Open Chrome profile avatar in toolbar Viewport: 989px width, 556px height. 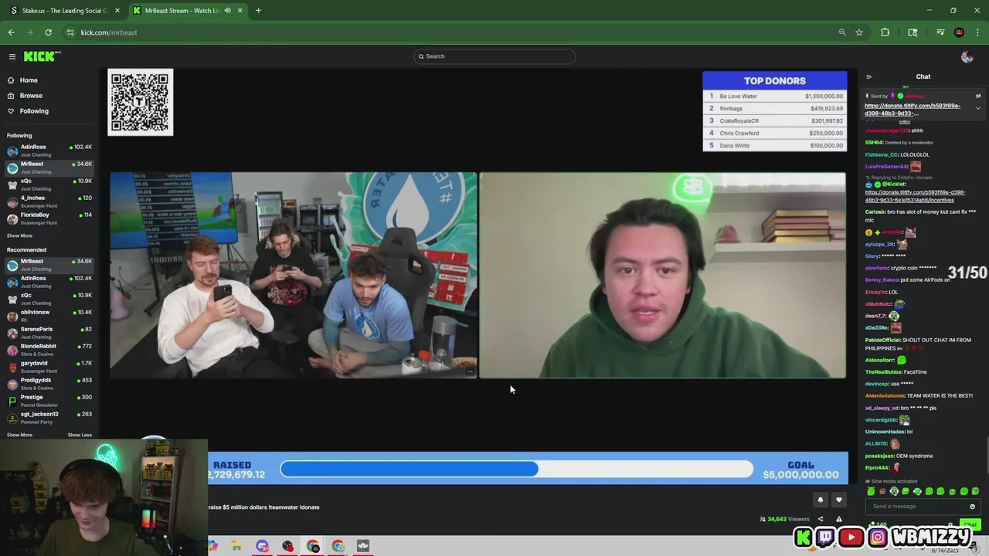(x=959, y=32)
